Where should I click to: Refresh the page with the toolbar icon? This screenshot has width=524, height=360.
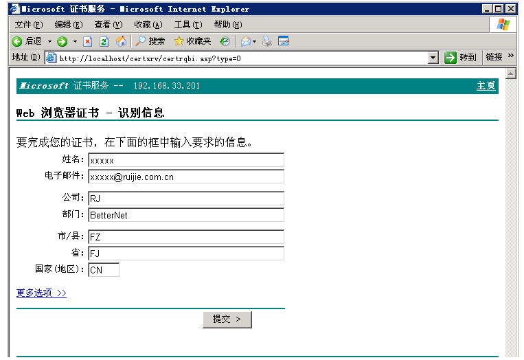(x=104, y=41)
